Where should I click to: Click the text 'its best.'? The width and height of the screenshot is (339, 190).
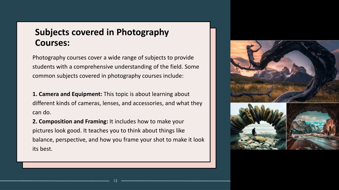[x=42, y=149]
